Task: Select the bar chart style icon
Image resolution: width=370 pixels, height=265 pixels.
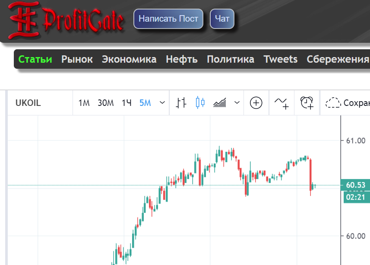Action: [182, 102]
